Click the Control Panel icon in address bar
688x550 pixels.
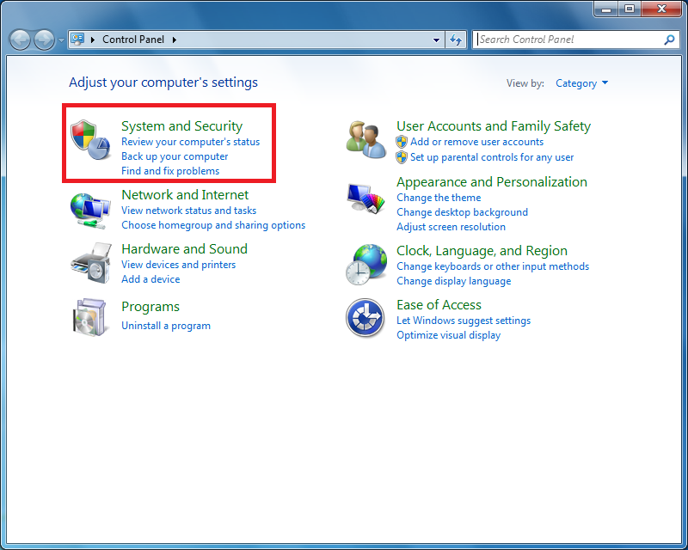pyautogui.click(x=77, y=40)
